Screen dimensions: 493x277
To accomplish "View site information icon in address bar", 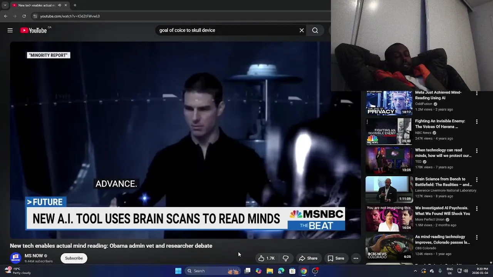I will (35, 16).
